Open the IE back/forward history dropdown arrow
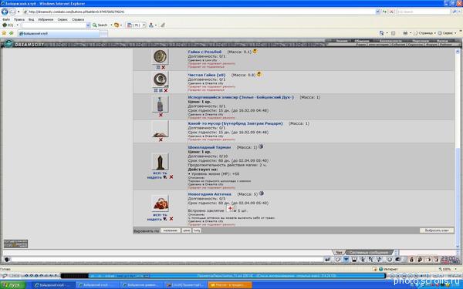463x289 pixels. (19, 12)
